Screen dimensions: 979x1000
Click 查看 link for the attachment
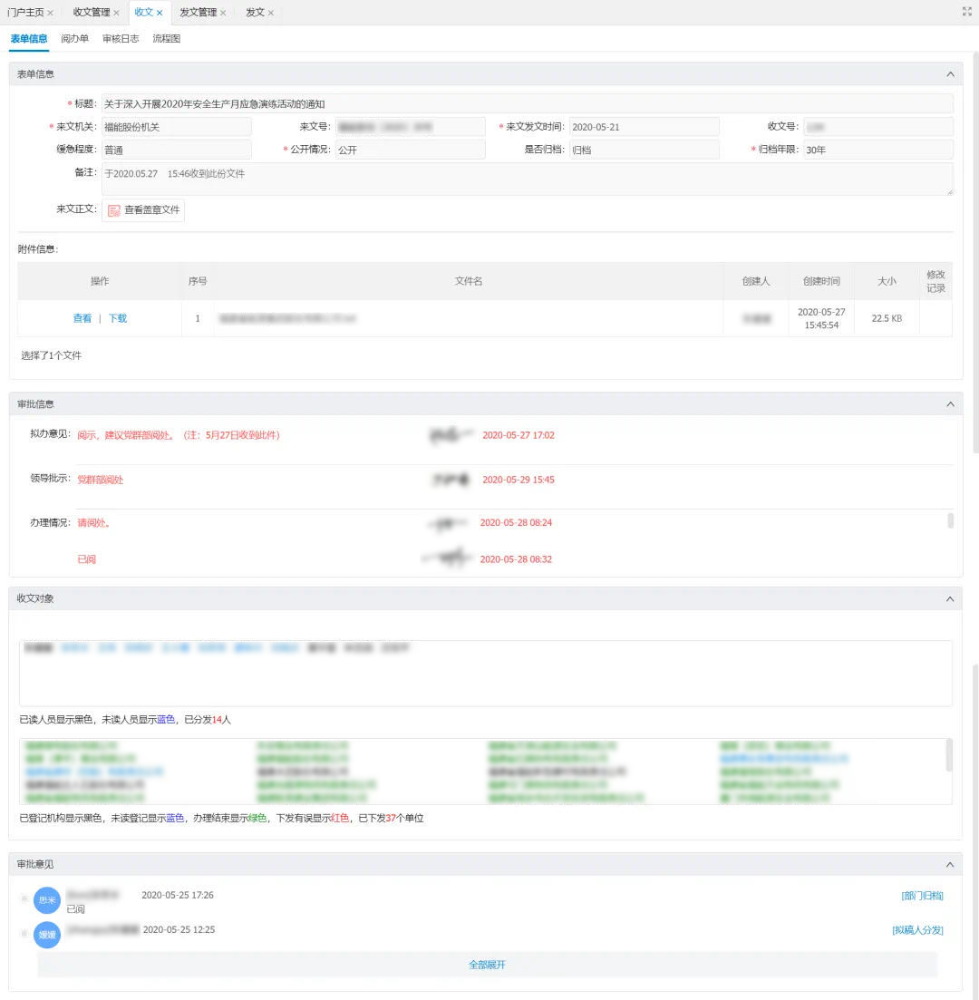click(82, 318)
